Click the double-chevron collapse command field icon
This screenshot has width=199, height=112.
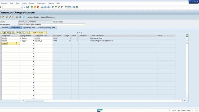pos(24,7)
